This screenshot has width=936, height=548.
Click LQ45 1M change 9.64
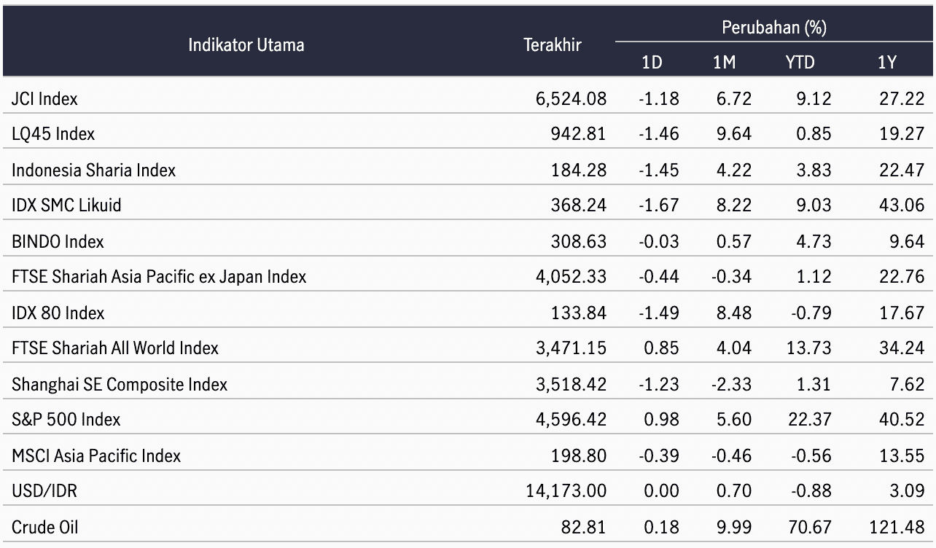733,134
